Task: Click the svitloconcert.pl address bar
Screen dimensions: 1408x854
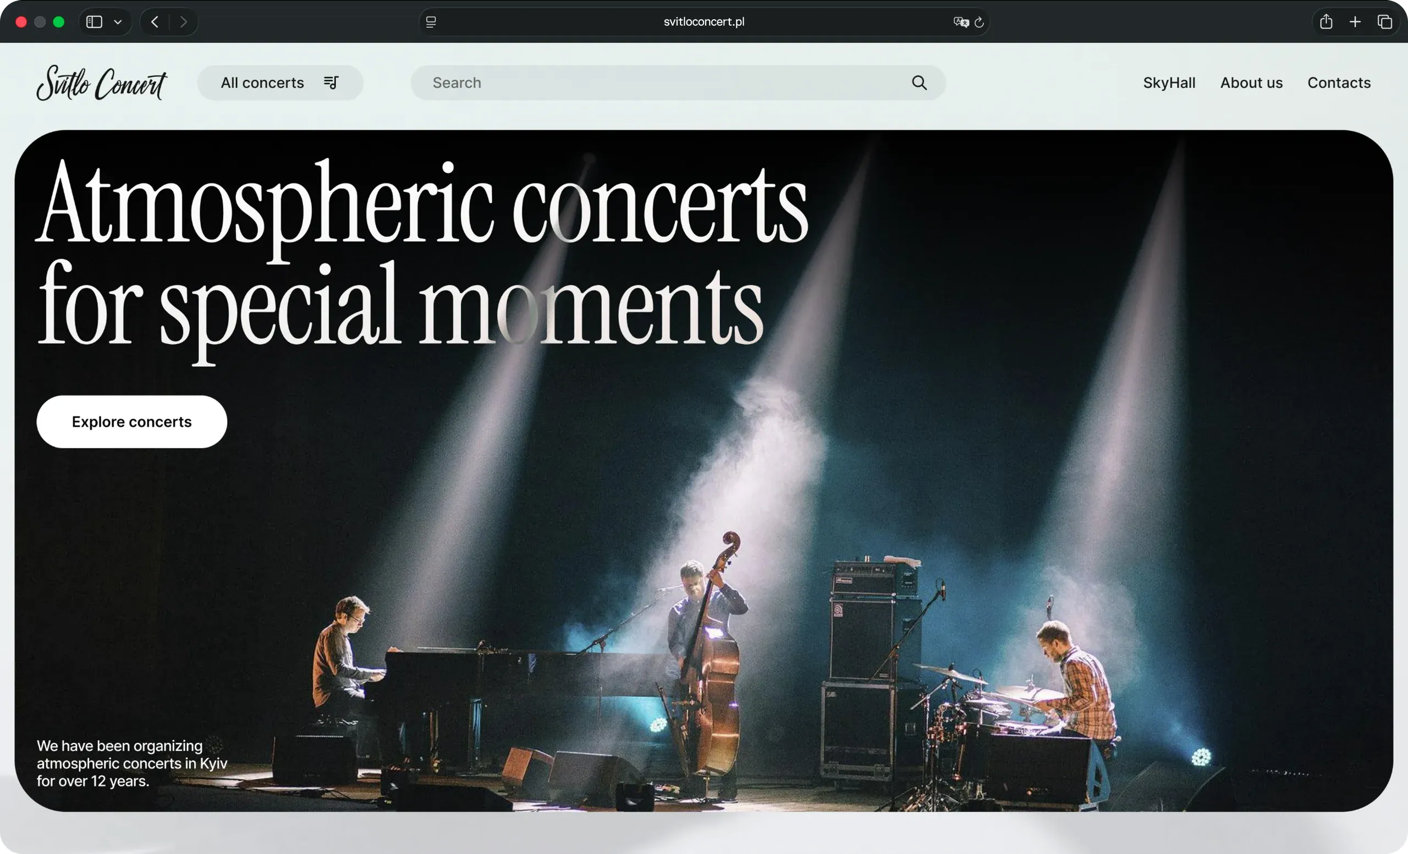Action: point(704,21)
